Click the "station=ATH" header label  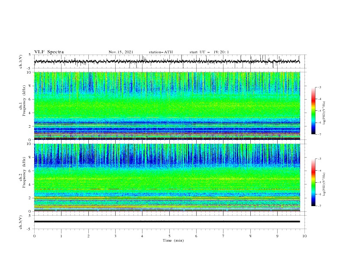(161, 52)
